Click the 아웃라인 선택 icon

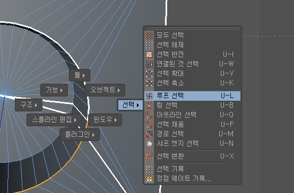click(x=149, y=115)
